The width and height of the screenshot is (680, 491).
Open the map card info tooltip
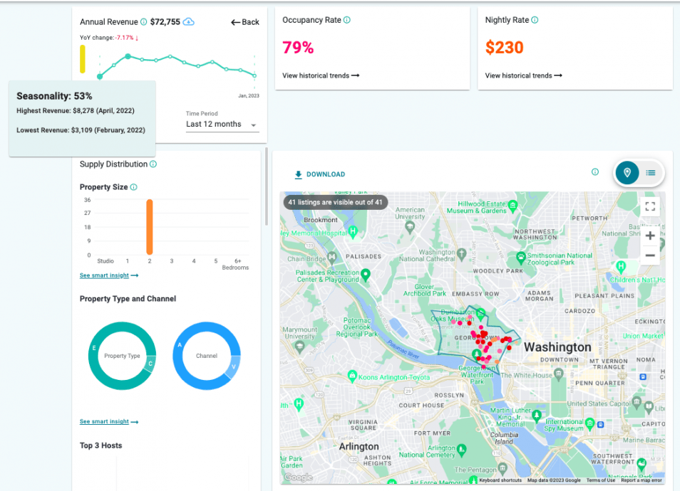tap(595, 171)
